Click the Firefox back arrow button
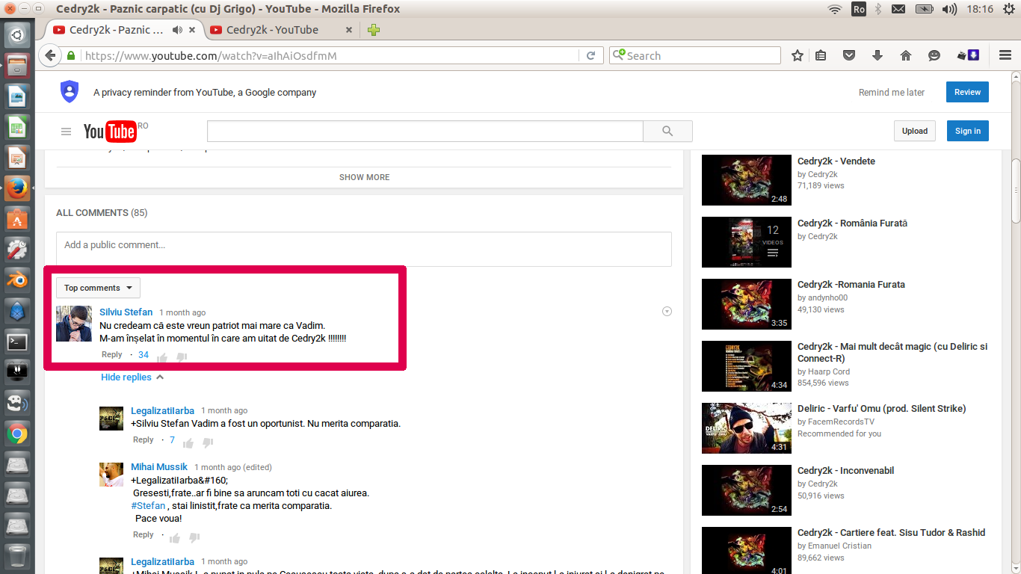This screenshot has width=1021, height=574. point(50,55)
